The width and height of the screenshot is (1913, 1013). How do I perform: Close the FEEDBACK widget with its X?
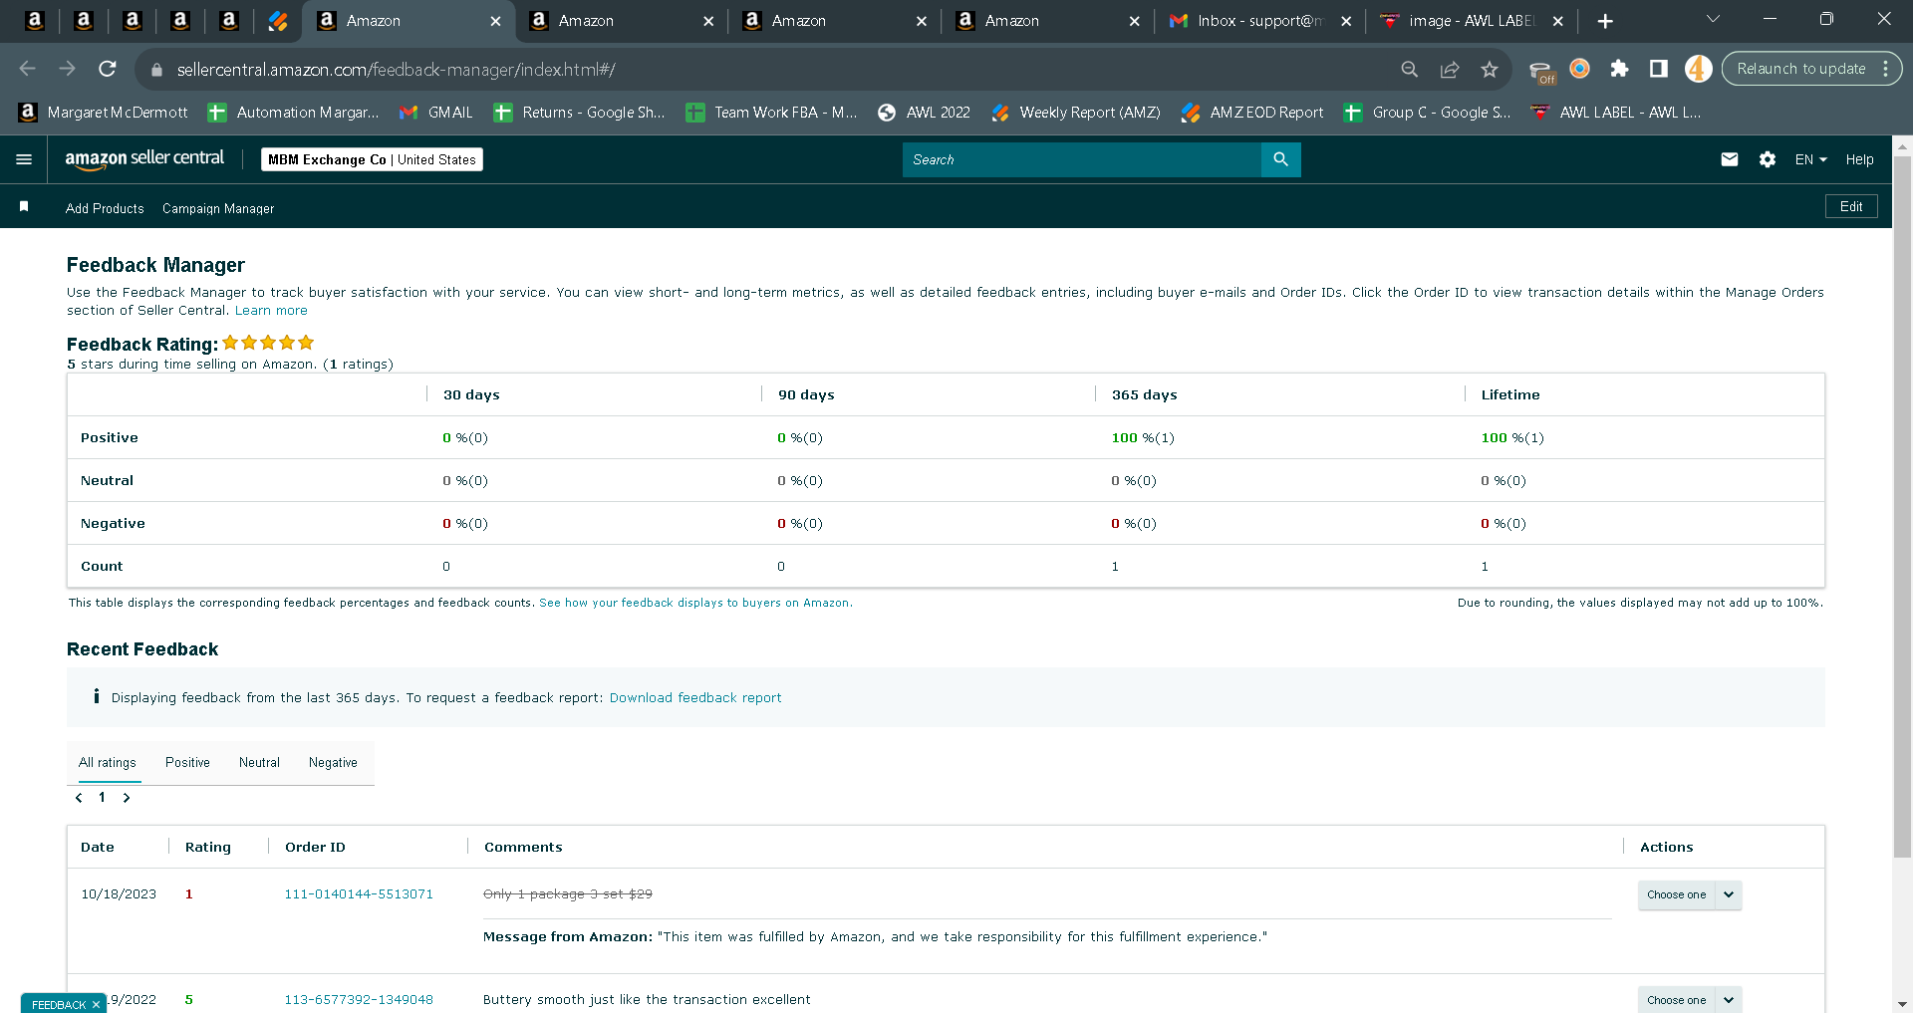(x=96, y=1004)
